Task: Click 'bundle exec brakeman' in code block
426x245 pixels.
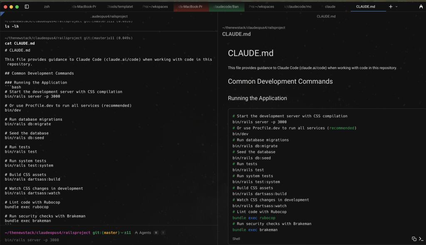Action: (255, 230)
